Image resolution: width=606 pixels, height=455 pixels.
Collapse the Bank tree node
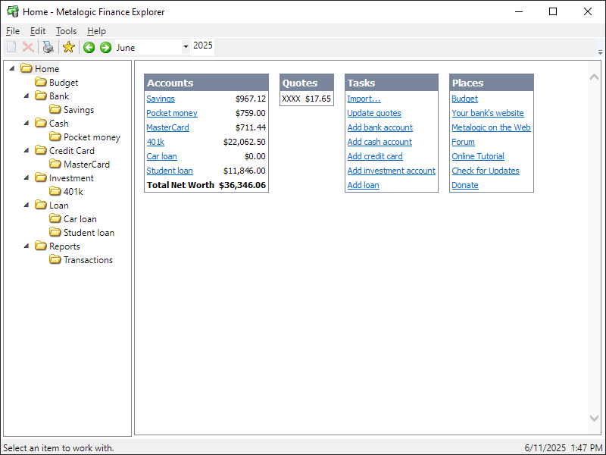coord(27,96)
